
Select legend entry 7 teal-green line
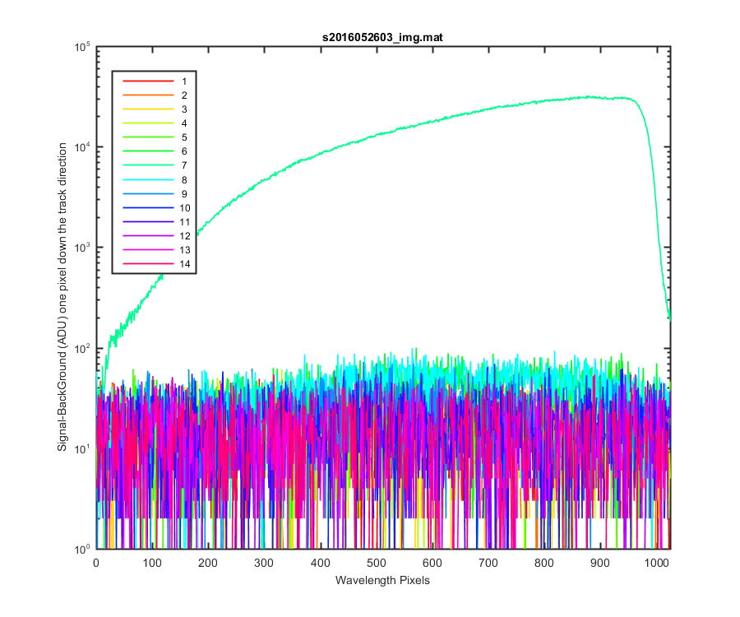(x=148, y=165)
